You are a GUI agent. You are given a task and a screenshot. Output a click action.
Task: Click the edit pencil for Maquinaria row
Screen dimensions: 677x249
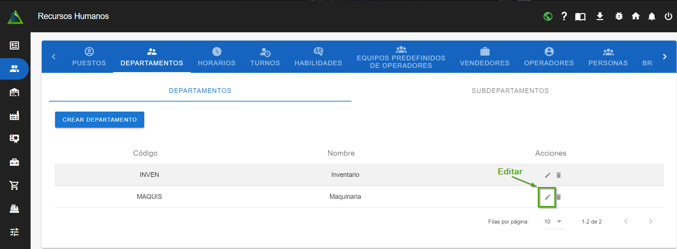pos(547,197)
